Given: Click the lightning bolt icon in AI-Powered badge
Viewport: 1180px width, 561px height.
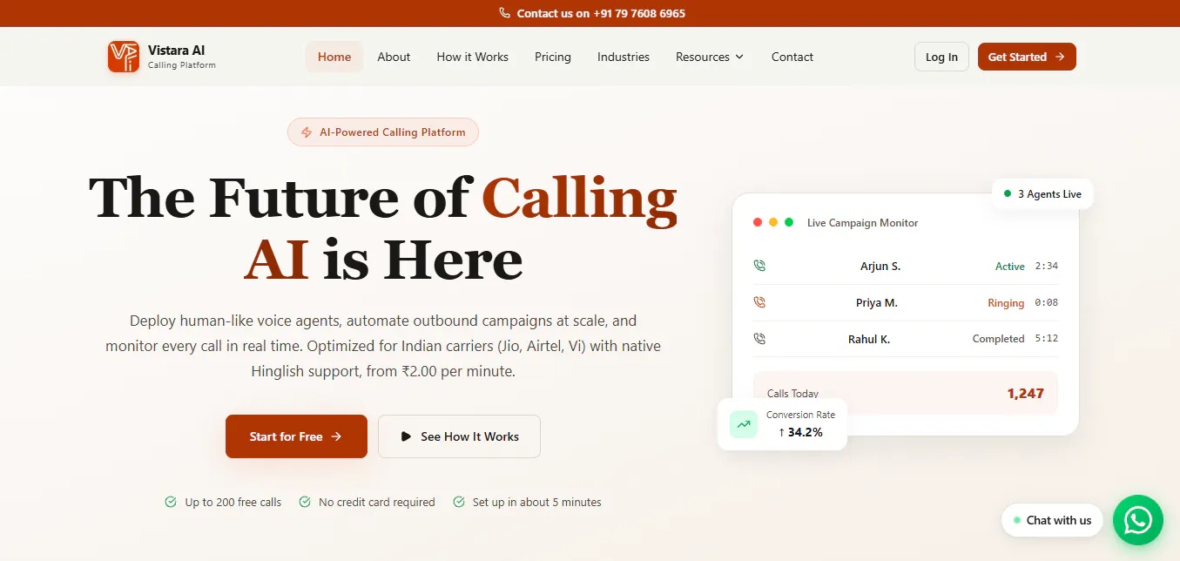Looking at the screenshot, I should point(307,132).
